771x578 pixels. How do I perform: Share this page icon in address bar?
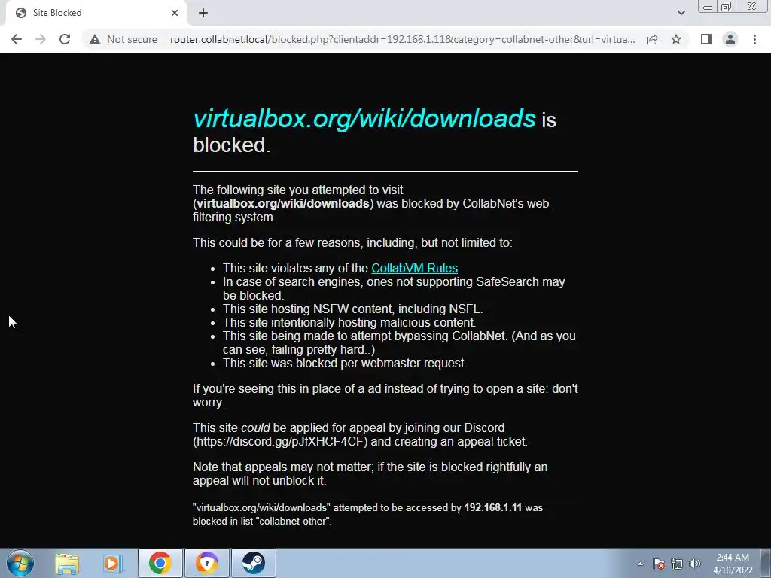point(652,39)
